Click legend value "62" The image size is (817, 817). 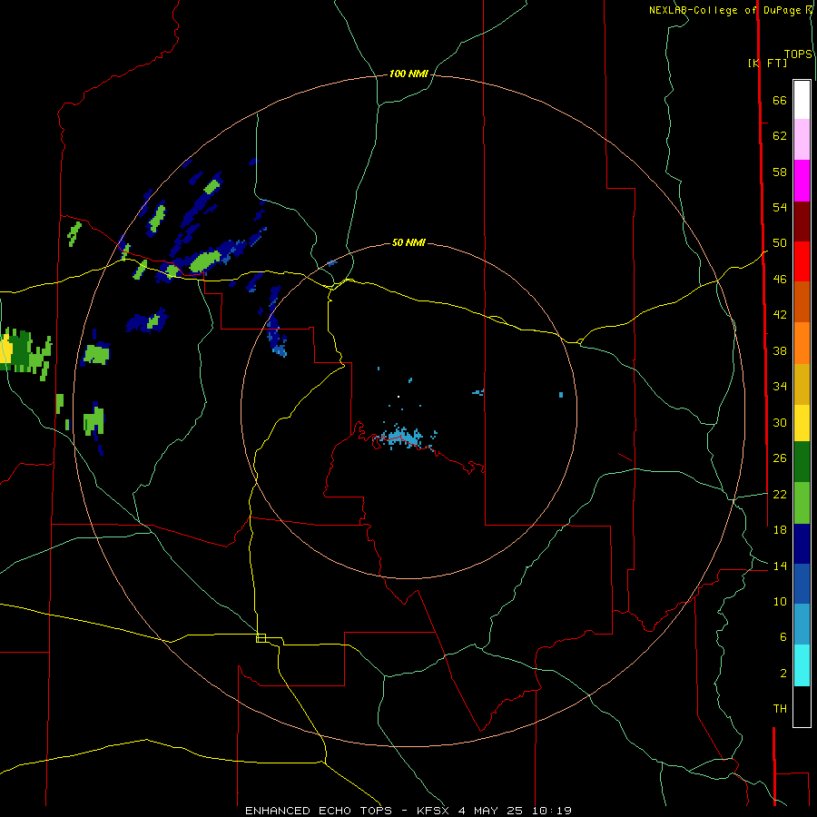tap(780, 136)
